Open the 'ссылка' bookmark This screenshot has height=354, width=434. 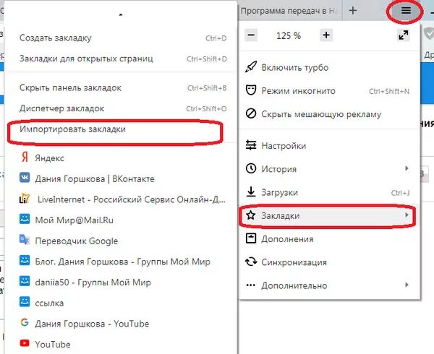[121, 303]
